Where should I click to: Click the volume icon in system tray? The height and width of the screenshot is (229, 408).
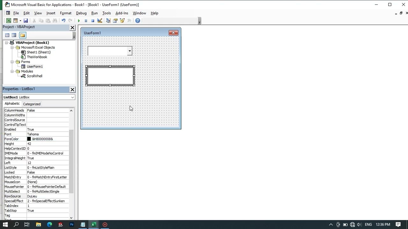pos(359,225)
